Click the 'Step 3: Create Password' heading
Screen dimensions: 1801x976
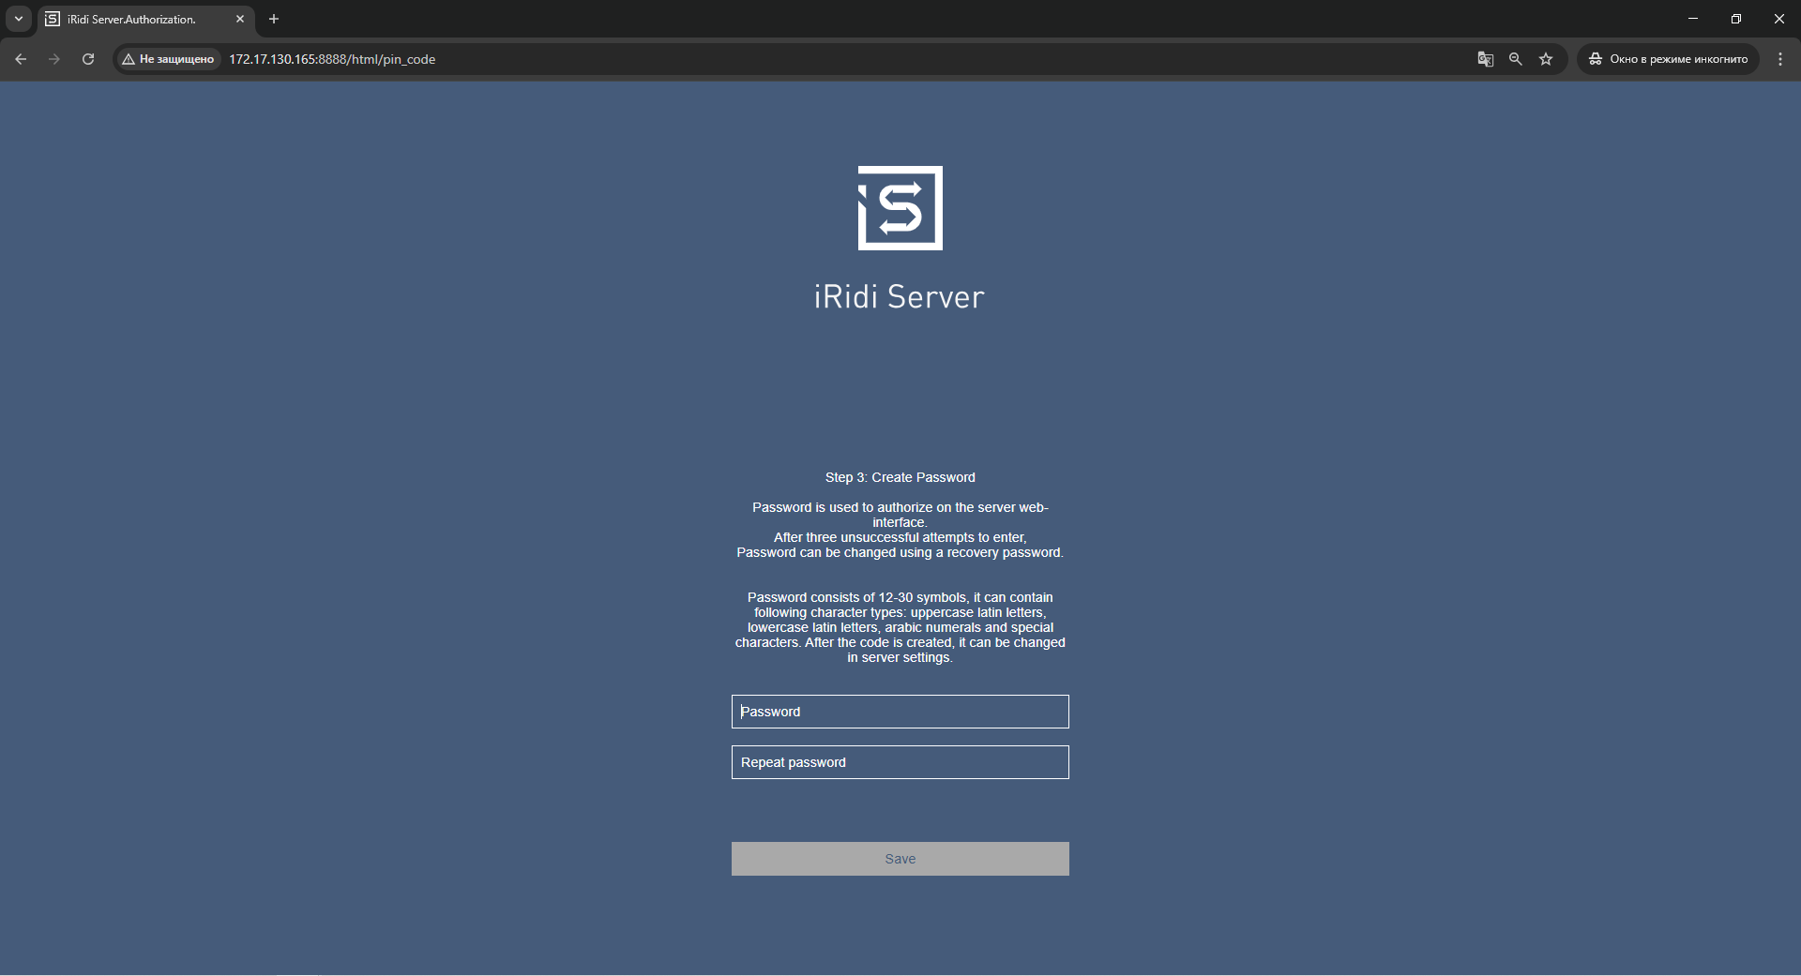click(900, 477)
